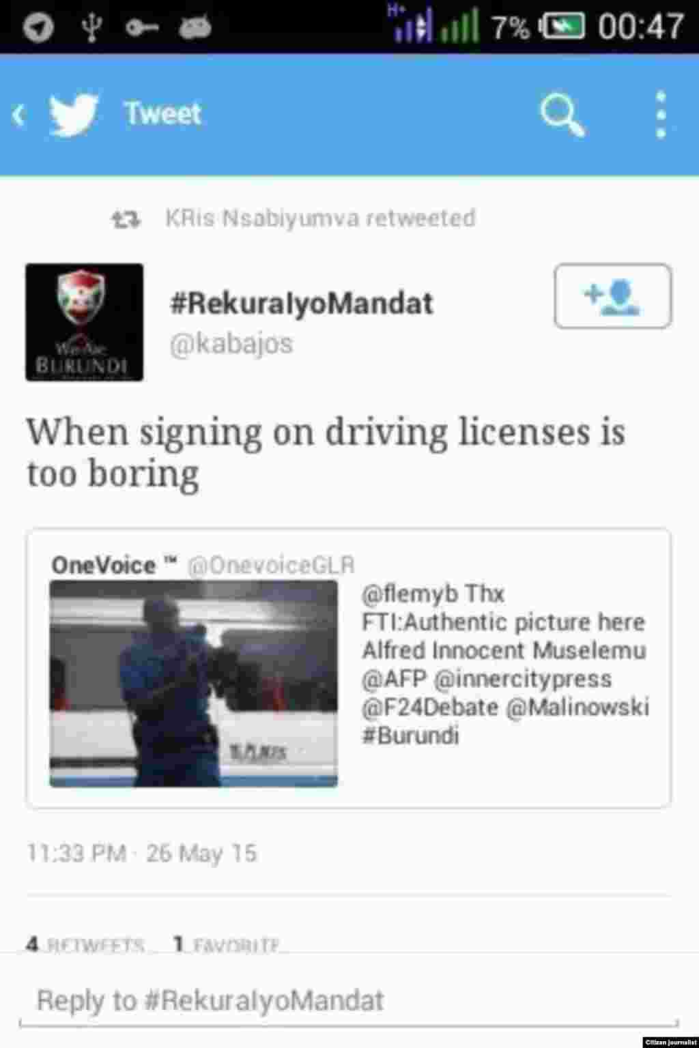699x1048 pixels.
Task: Tap the battery icon in status bar
Action: pyautogui.click(x=562, y=27)
